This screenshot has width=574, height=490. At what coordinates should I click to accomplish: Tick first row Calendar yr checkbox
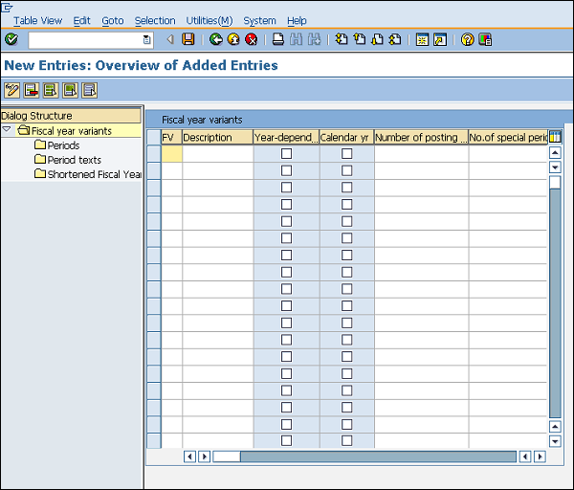click(346, 153)
